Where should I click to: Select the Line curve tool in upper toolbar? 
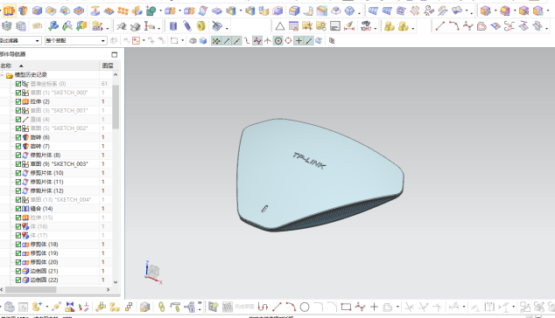440,26
